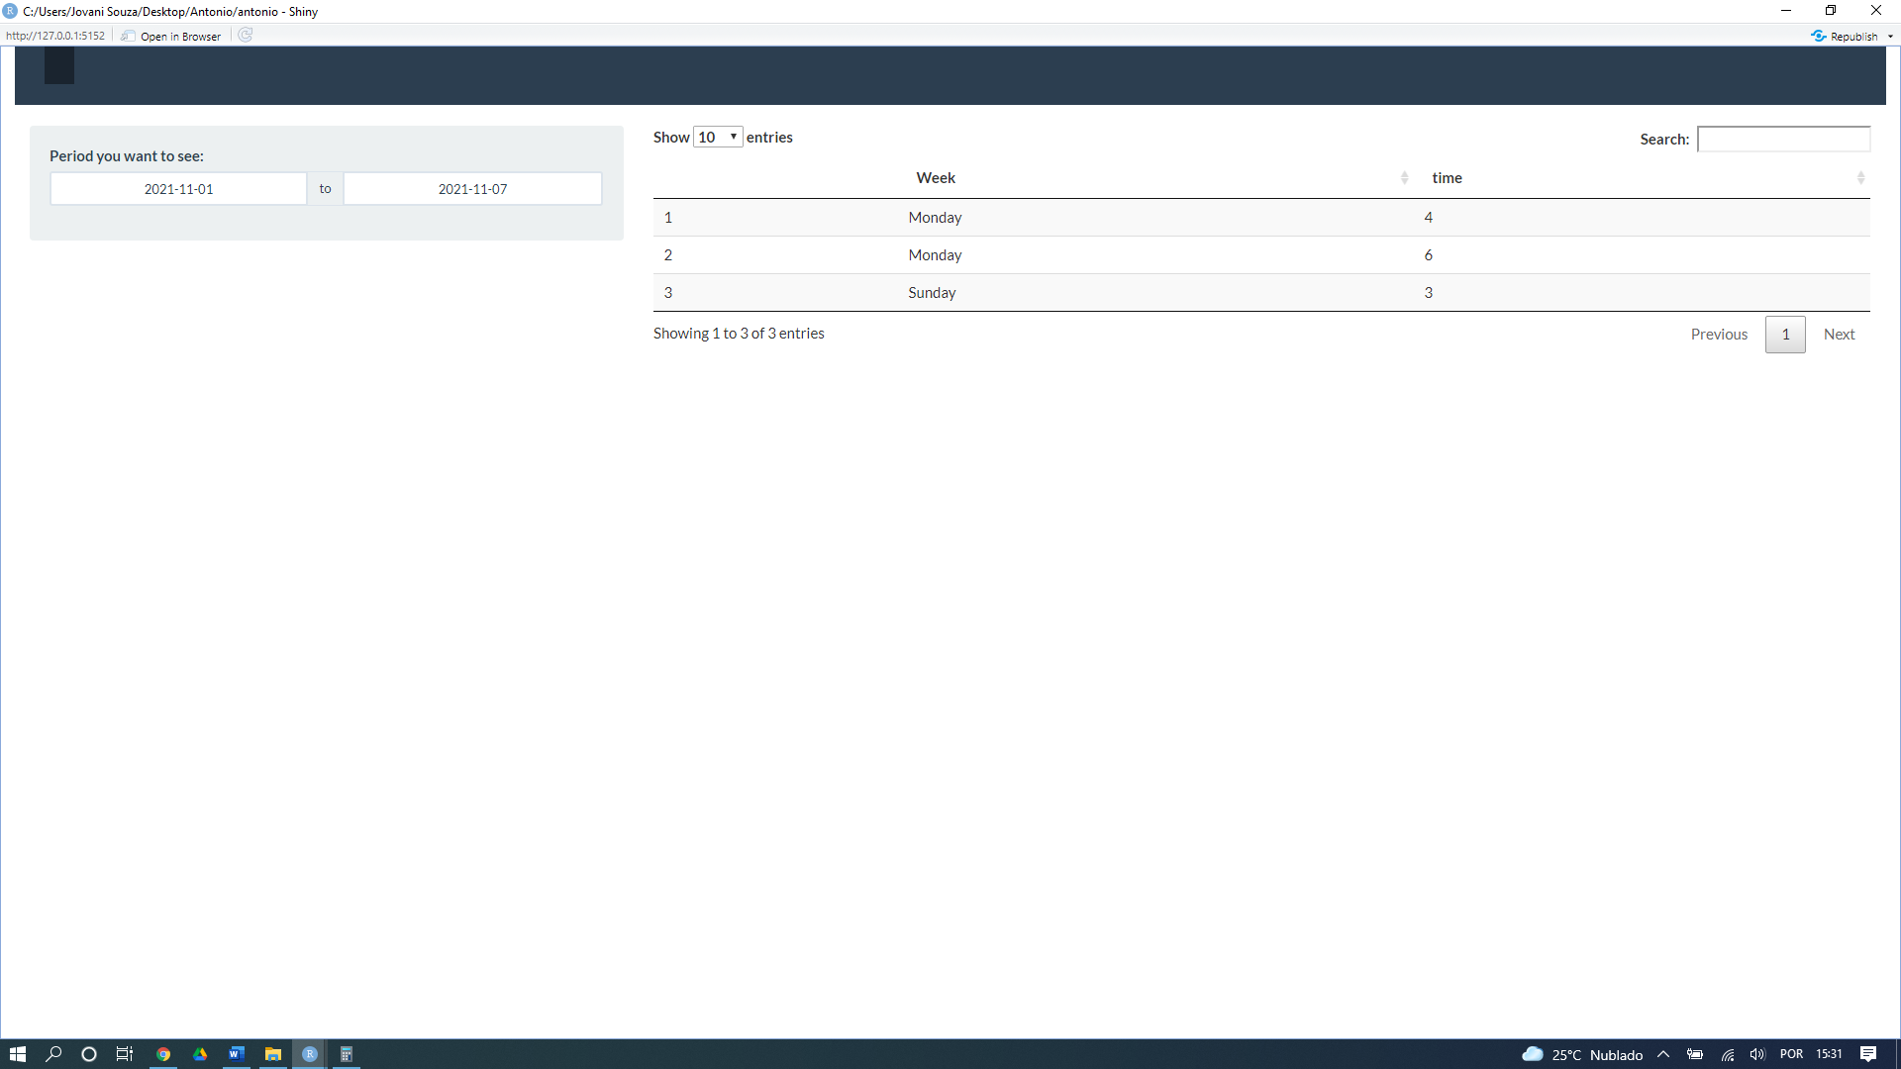Screen dimensions: 1901x1069
Task: Click the time value 3 in Sunday row
Action: coord(1428,293)
